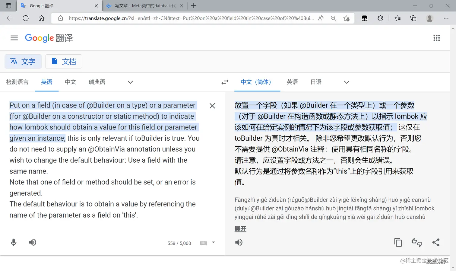Open the Google apps grid
Screen dimensions: 456x271
click(436, 38)
